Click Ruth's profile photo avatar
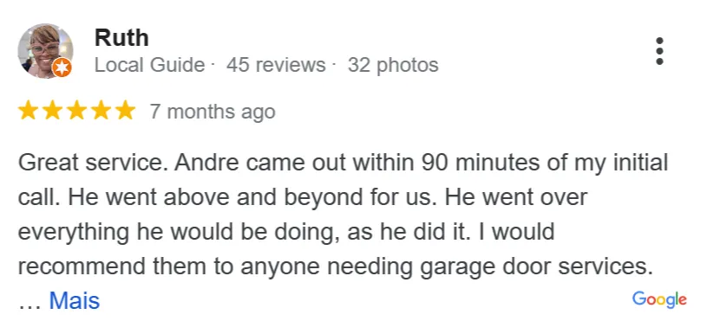 (45, 51)
